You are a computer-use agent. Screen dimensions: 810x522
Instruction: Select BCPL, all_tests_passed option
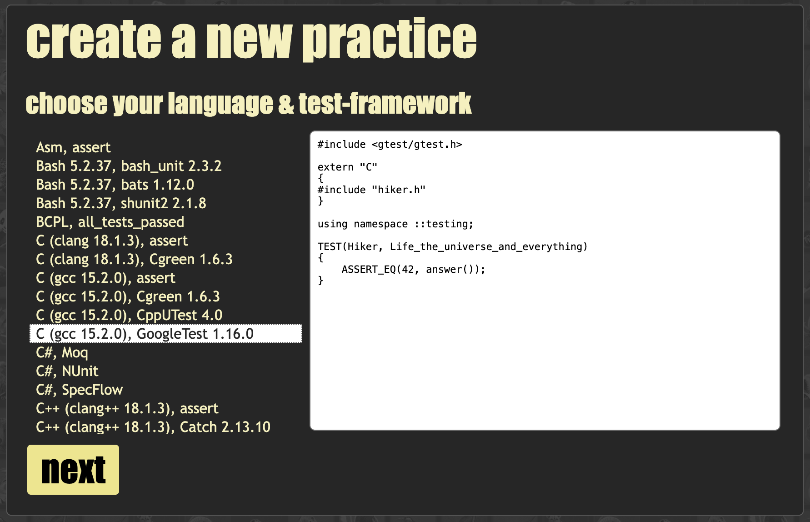click(x=110, y=222)
